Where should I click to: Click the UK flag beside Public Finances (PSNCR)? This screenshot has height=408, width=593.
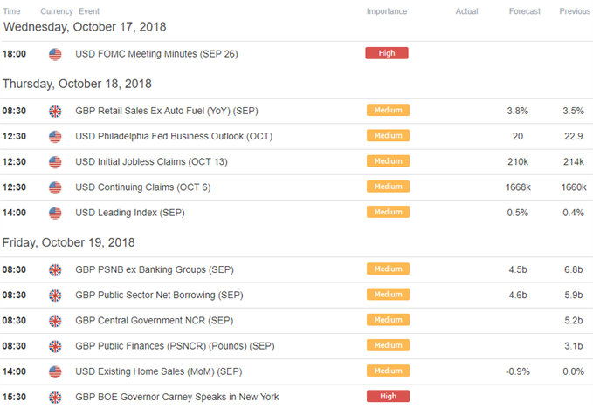pos(55,346)
